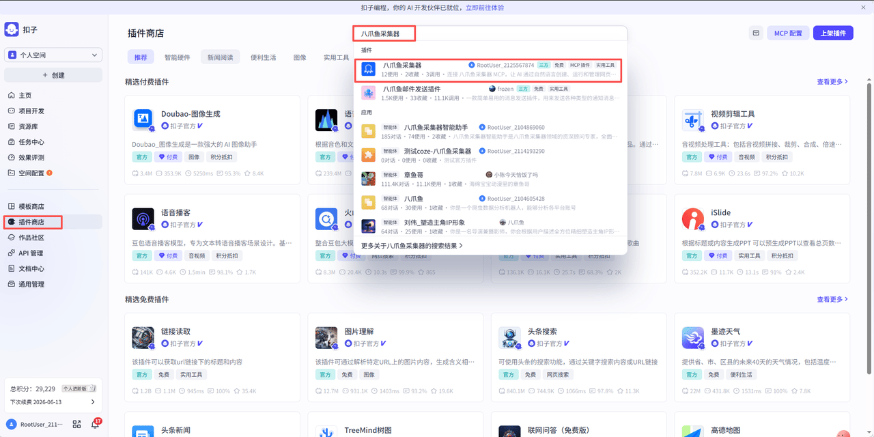Click the message icon left of MCP 配置

[756, 33]
